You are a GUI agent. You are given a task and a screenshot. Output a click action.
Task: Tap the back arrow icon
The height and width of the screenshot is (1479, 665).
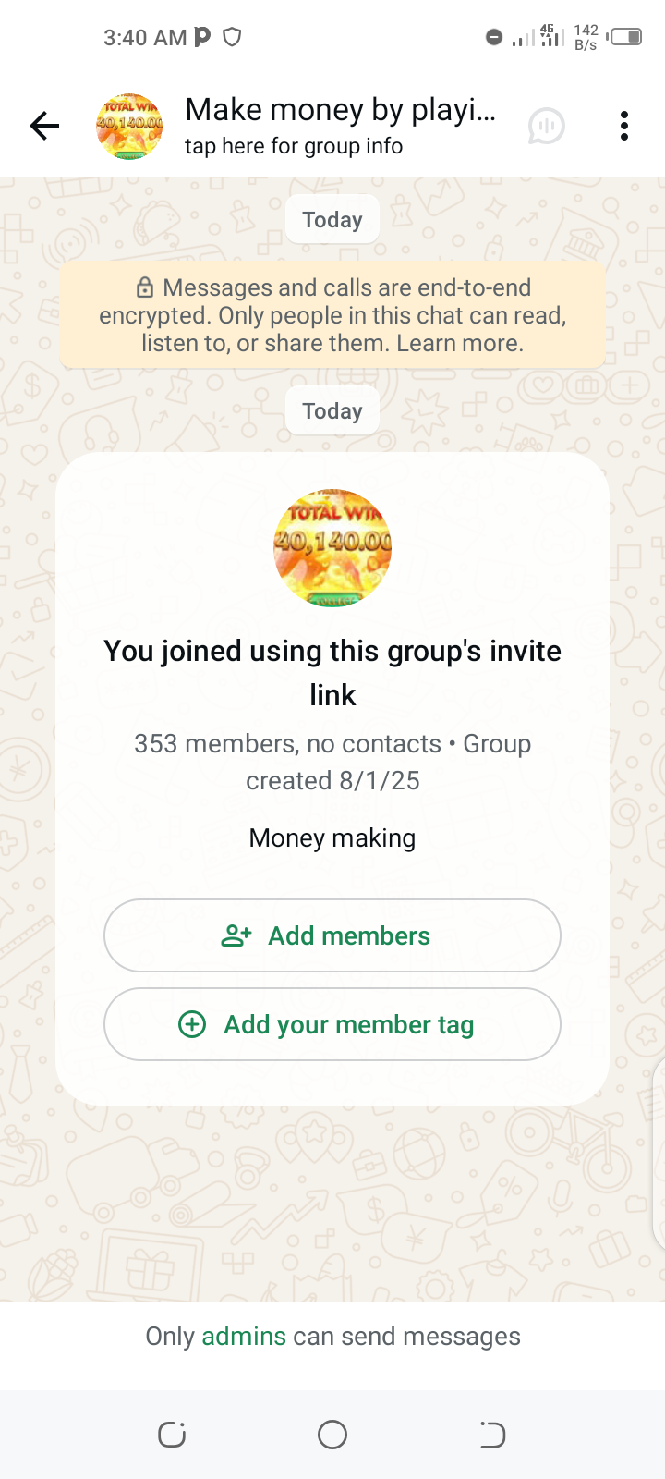tap(44, 126)
